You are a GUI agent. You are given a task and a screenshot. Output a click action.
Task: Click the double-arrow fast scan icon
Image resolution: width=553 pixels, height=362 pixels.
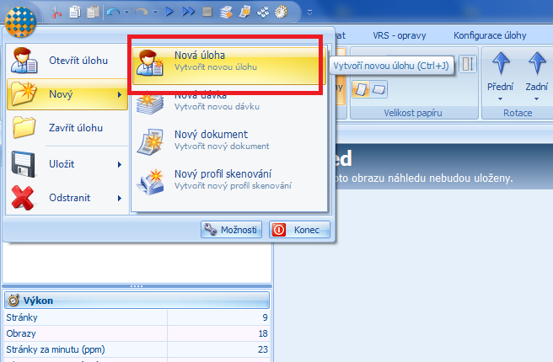(188, 12)
